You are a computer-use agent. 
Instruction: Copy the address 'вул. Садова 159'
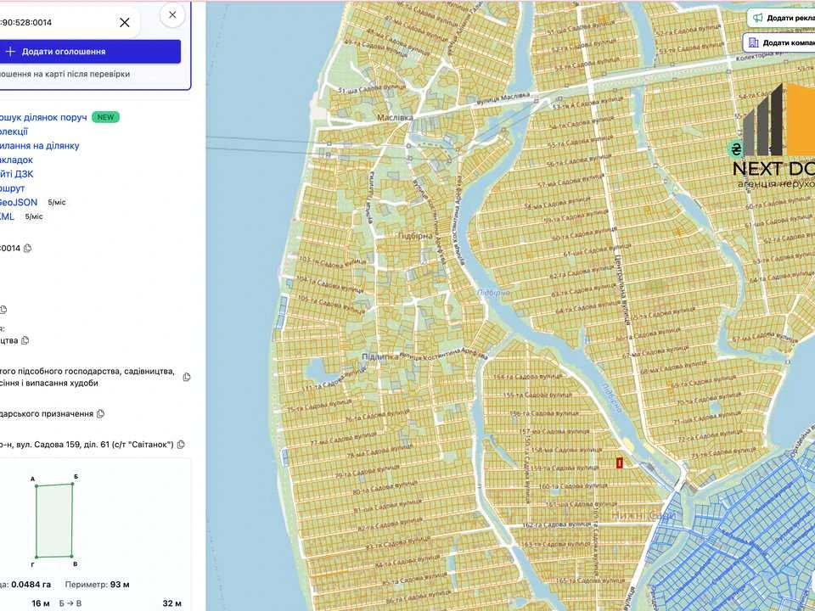(x=181, y=445)
